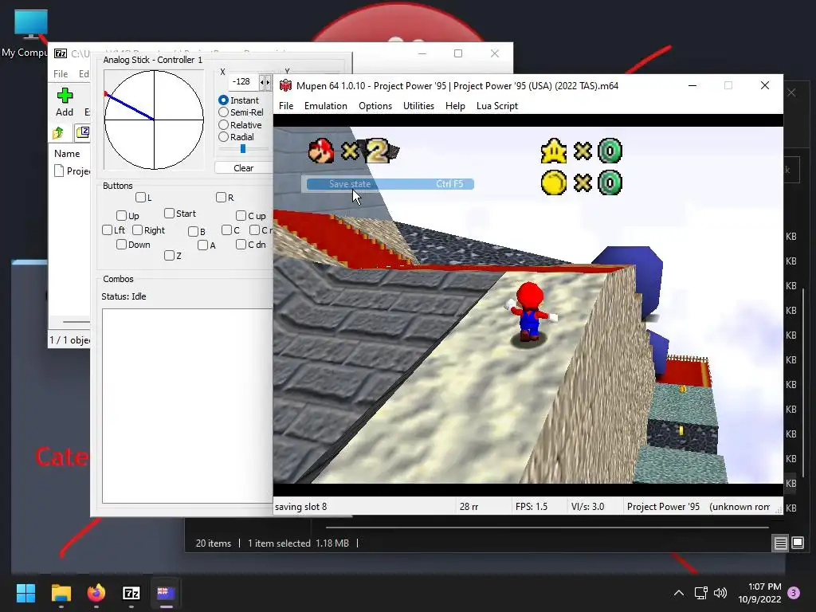Click the green Add icon in 7-Zip
Viewport: 816px width, 612px height.
tap(65, 96)
